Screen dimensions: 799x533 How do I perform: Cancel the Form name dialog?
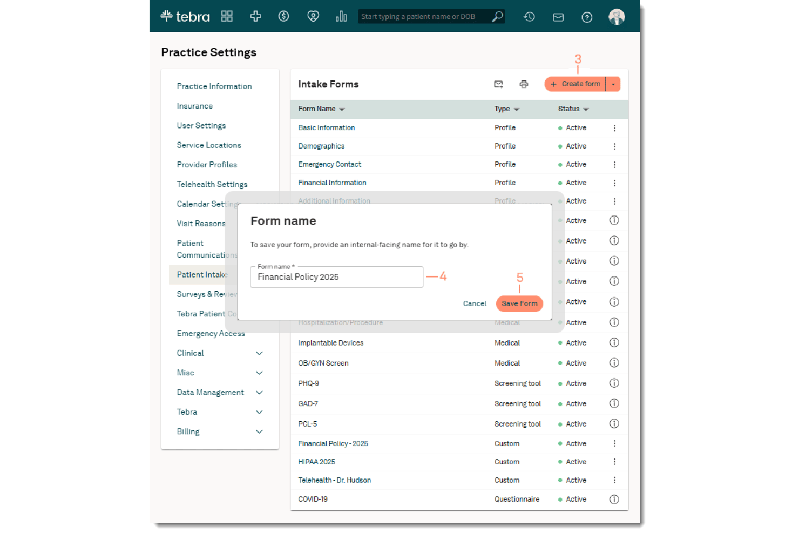(475, 303)
